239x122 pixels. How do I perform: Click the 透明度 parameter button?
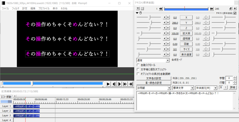[x=186, y=39]
